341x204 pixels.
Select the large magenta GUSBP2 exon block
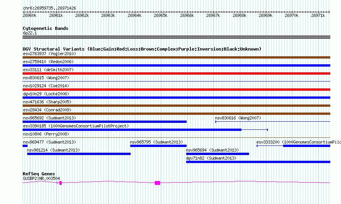[x=157, y=183]
